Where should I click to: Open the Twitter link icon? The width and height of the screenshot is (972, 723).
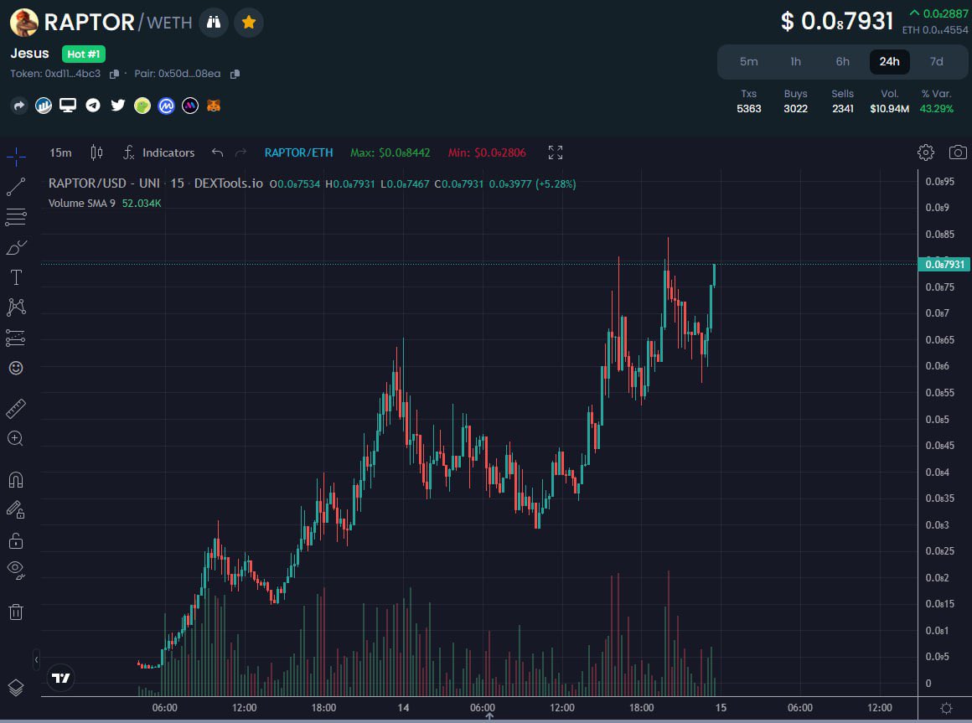pyautogui.click(x=118, y=106)
